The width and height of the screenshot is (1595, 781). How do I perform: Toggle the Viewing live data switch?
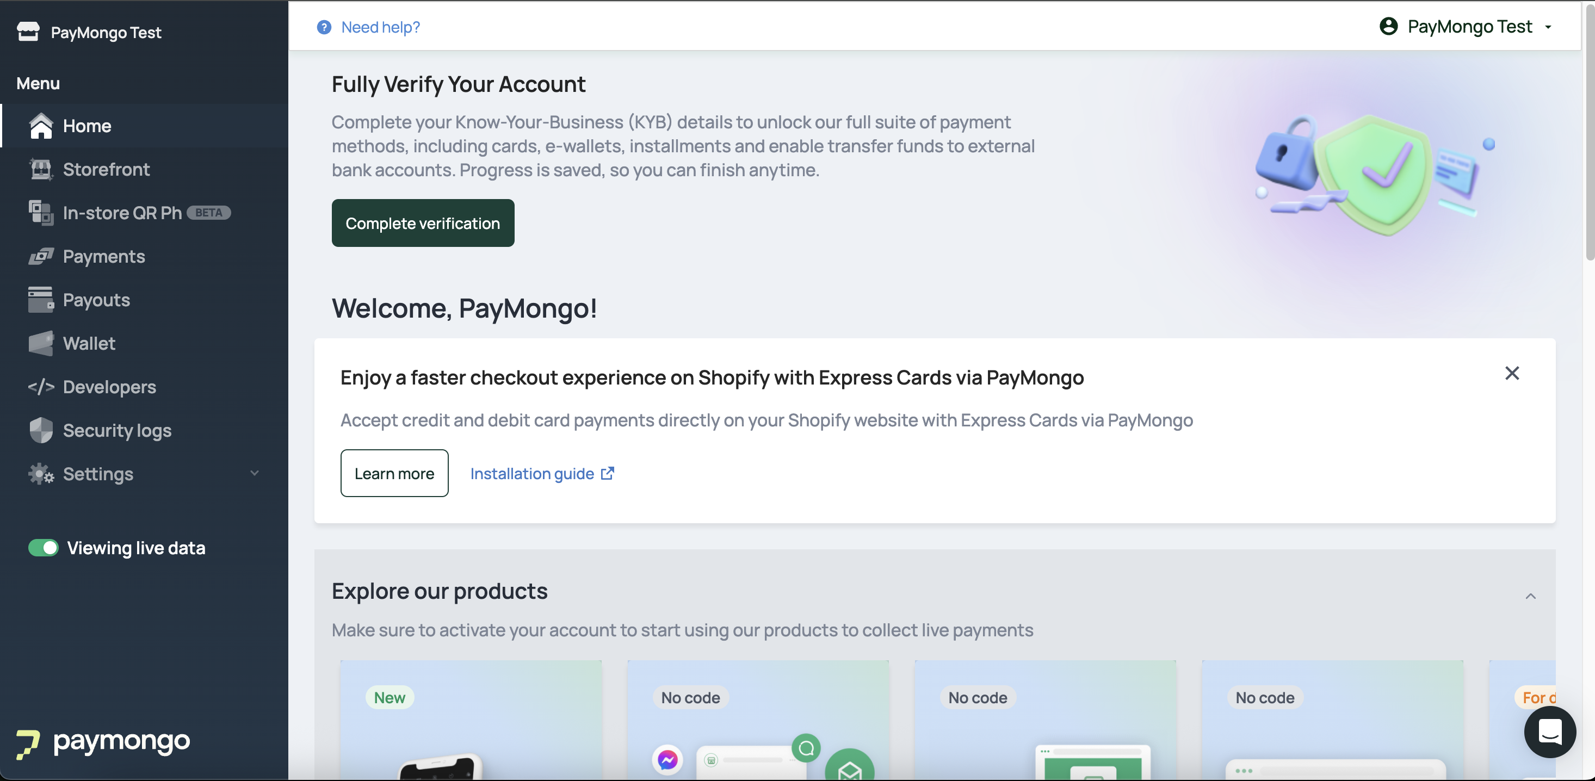44,548
